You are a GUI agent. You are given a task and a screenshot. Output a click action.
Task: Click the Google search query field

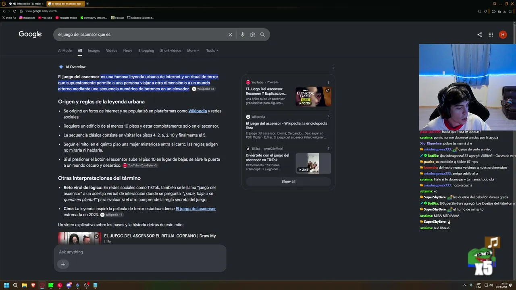141,35
